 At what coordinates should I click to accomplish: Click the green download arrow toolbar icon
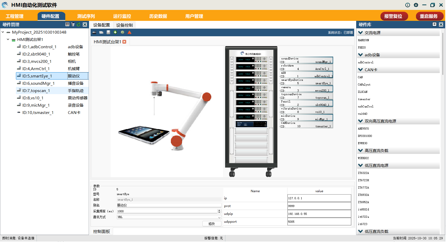(115, 32)
